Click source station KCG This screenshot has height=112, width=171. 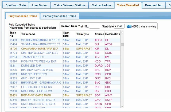tap(98, 61)
